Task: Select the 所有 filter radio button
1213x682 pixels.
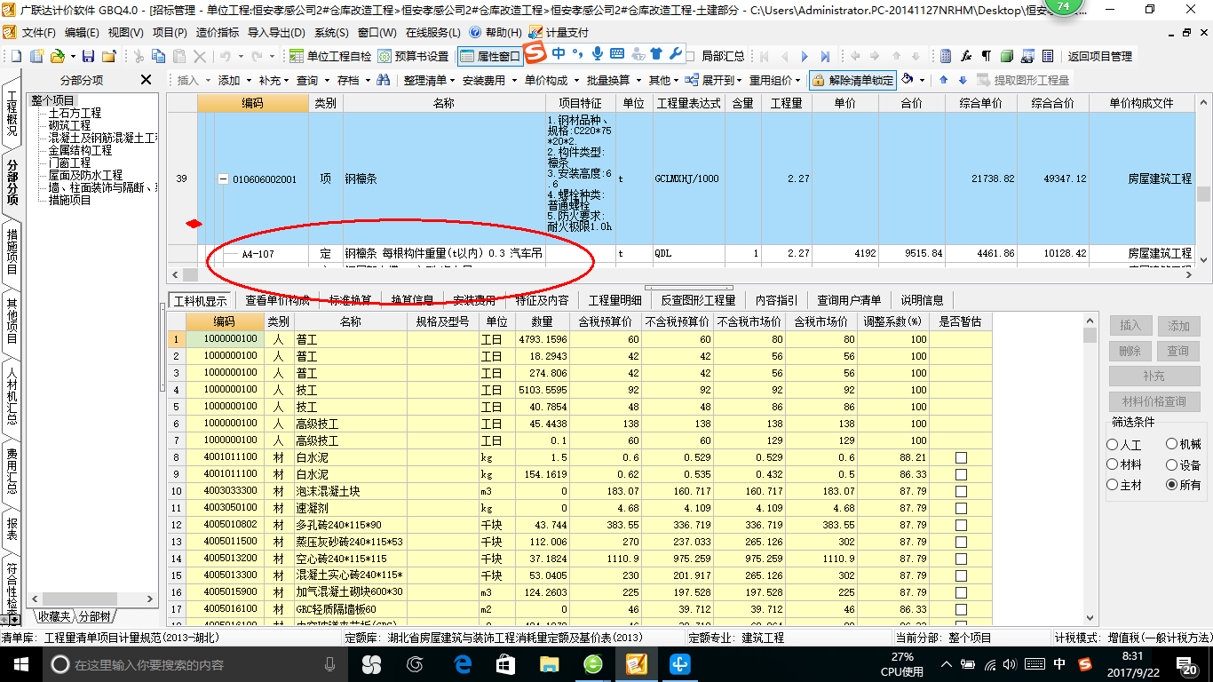Action: (1172, 485)
